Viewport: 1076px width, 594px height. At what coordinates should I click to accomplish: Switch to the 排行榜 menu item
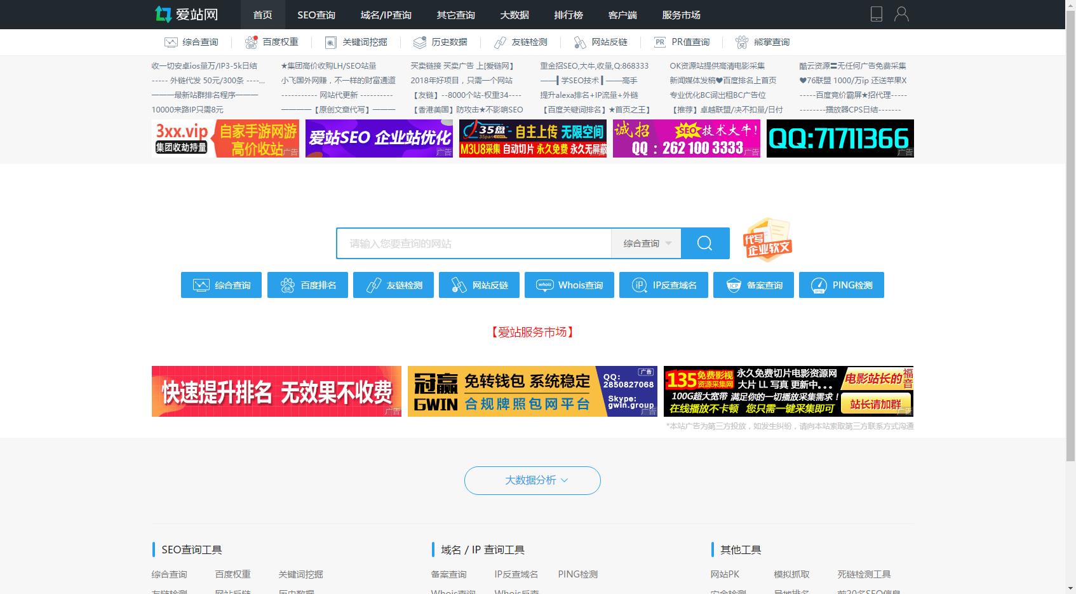(568, 15)
